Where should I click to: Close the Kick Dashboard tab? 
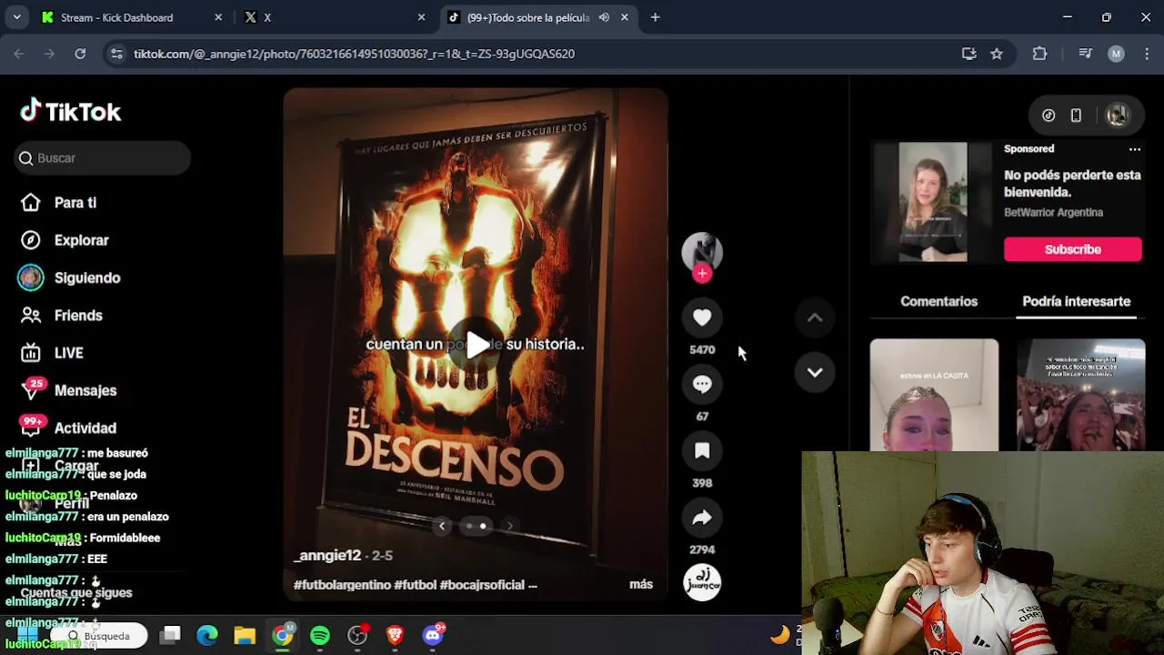(x=218, y=17)
